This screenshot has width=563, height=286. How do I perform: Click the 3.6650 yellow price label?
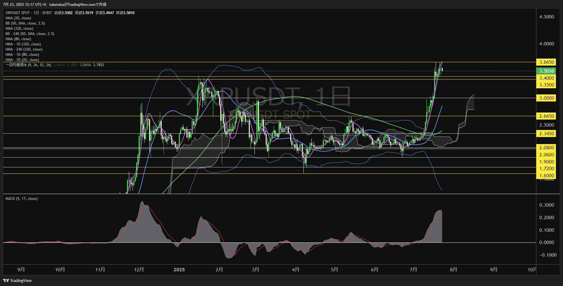point(546,62)
